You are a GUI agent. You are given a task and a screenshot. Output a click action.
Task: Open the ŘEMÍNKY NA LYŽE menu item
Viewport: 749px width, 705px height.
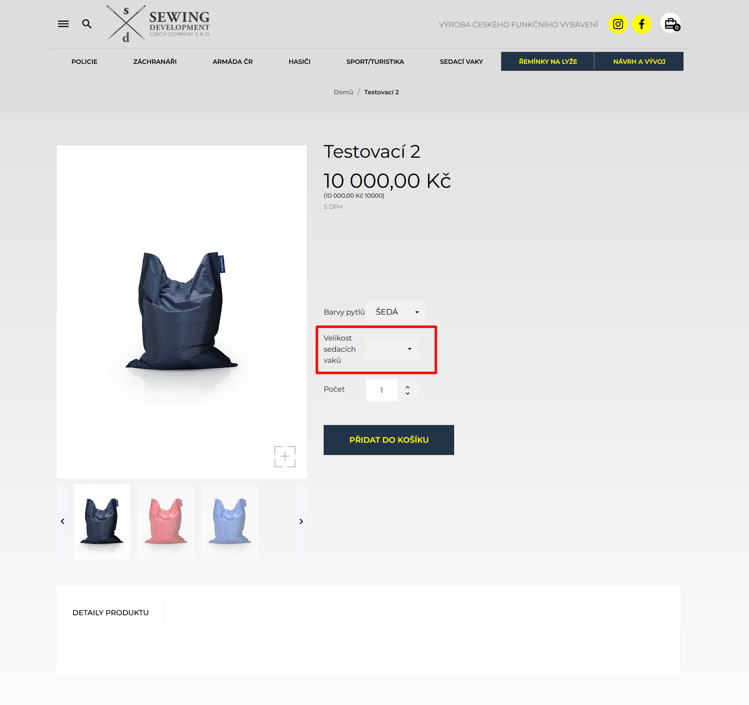click(548, 61)
